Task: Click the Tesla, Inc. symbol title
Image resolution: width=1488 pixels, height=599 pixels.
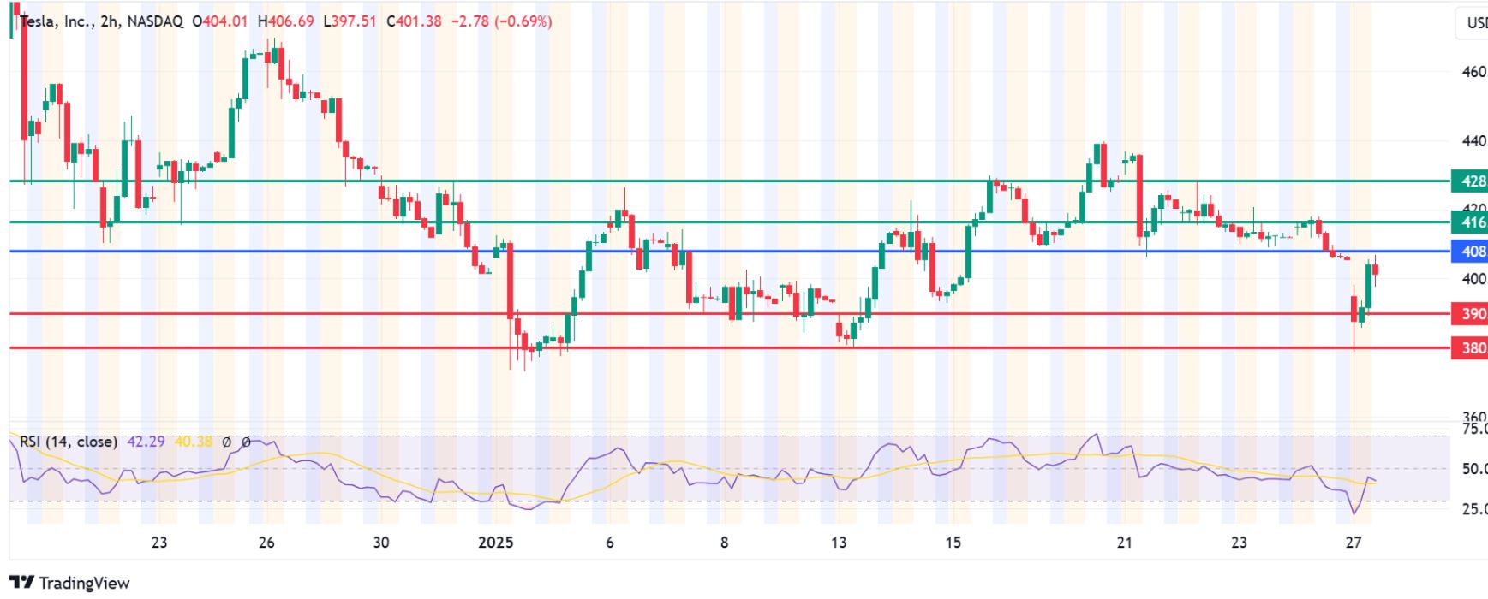Action: [57, 21]
